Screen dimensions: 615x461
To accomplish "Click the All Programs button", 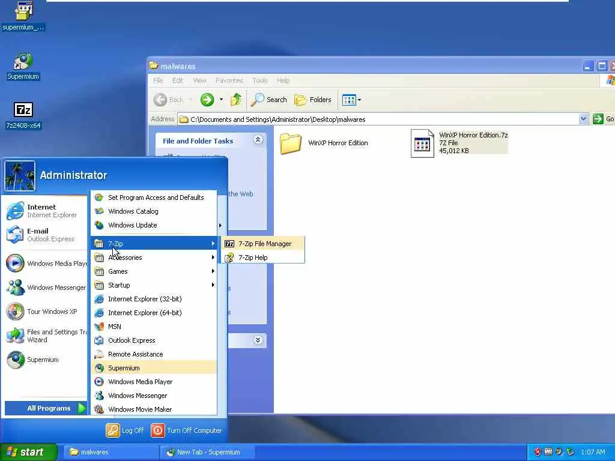I will (x=46, y=408).
